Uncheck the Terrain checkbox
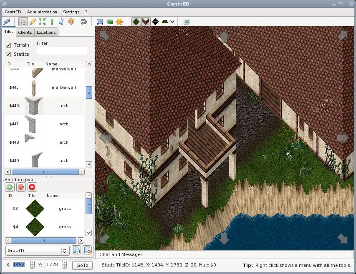The image size is (356, 274). coord(8,45)
